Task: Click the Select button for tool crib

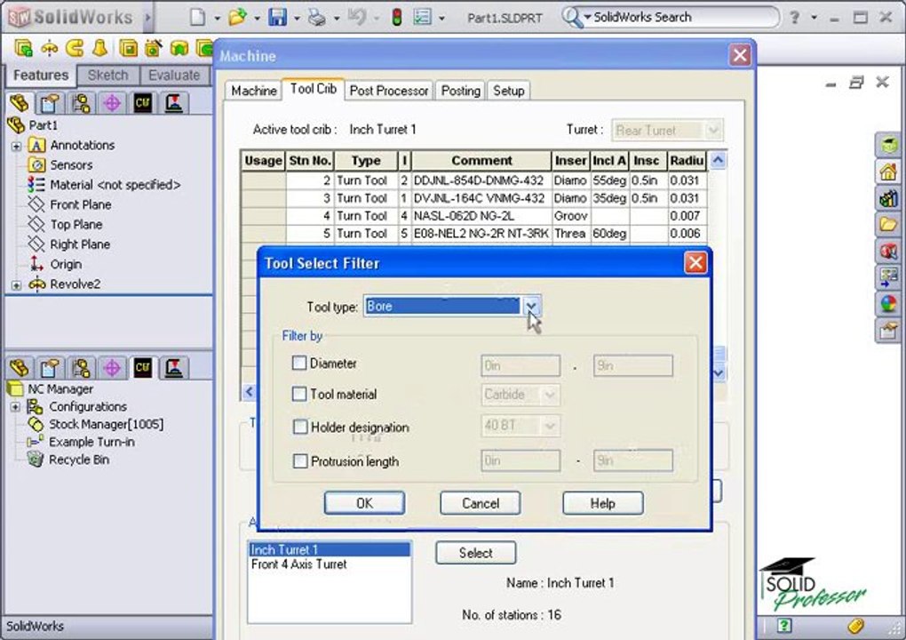Action: 475,553
